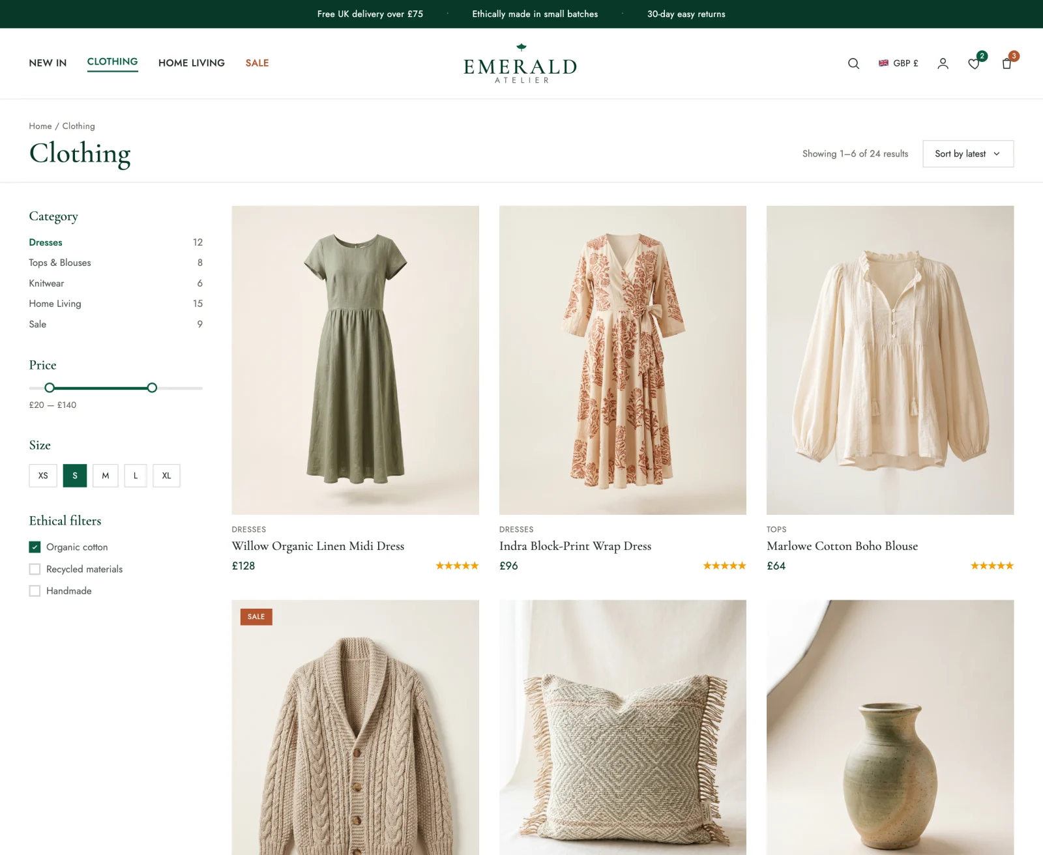
Task: Select size XS
Action: coord(43,476)
